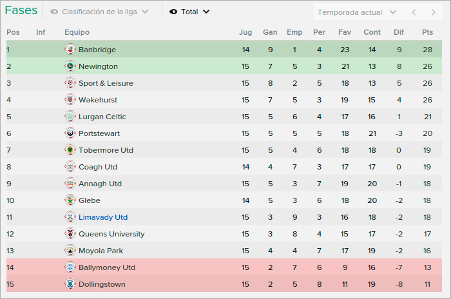Click the Moyola Park club badge

point(70,251)
